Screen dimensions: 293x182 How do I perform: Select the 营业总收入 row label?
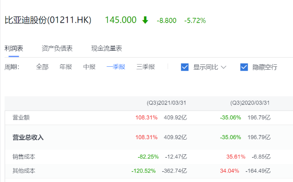point(28,137)
